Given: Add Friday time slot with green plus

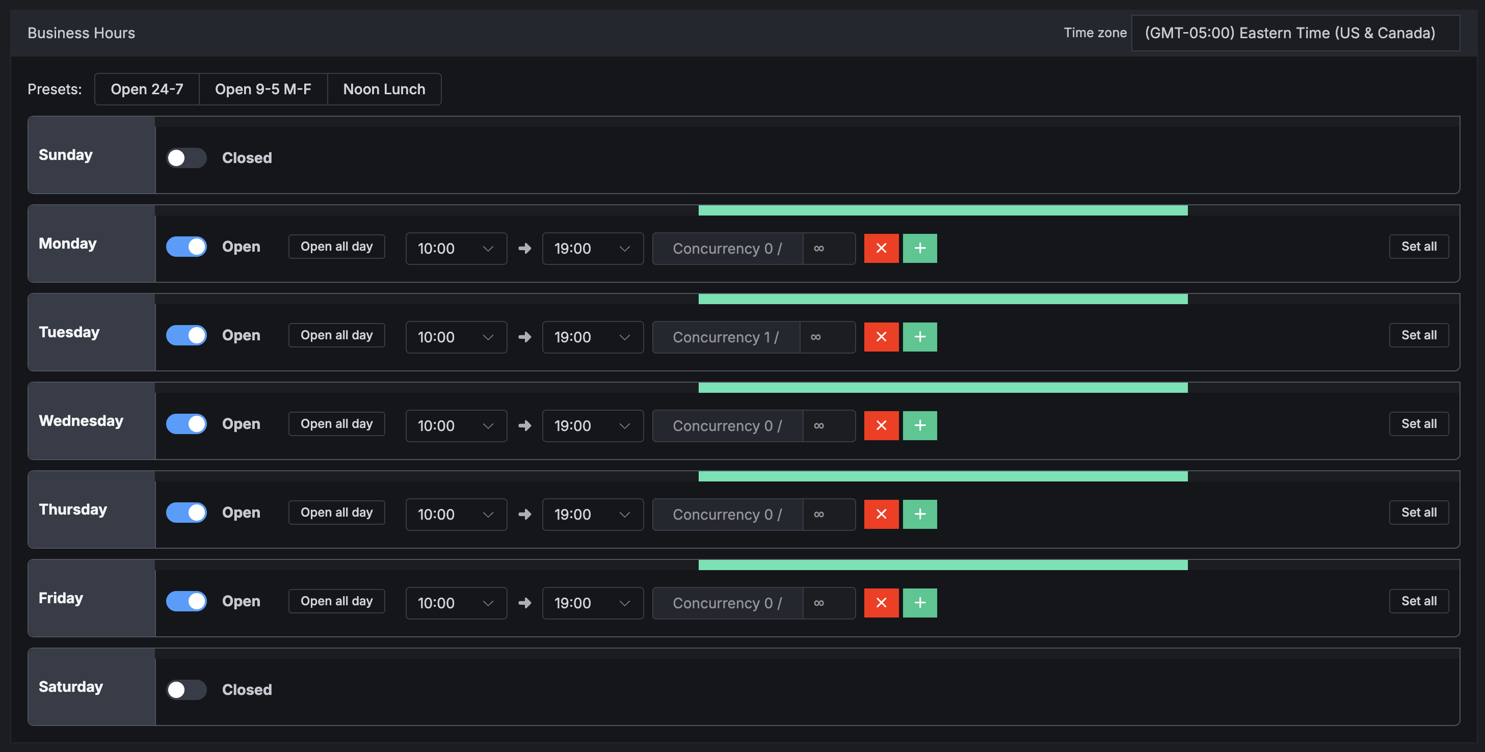Looking at the screenshot, I should pos(919,603).
